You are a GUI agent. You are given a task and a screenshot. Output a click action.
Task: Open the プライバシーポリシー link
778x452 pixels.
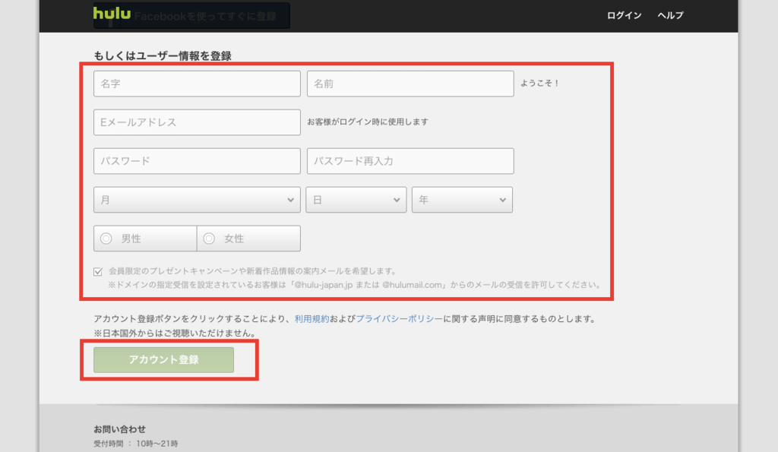tap(399, 319)
